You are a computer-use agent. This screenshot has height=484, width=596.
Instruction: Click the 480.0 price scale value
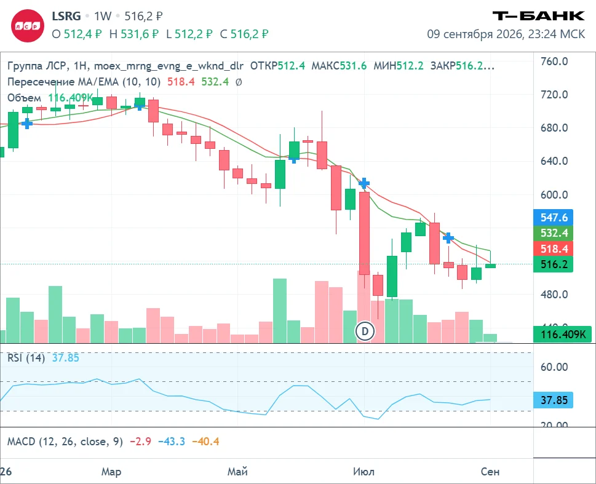click(x=554, y=295)
